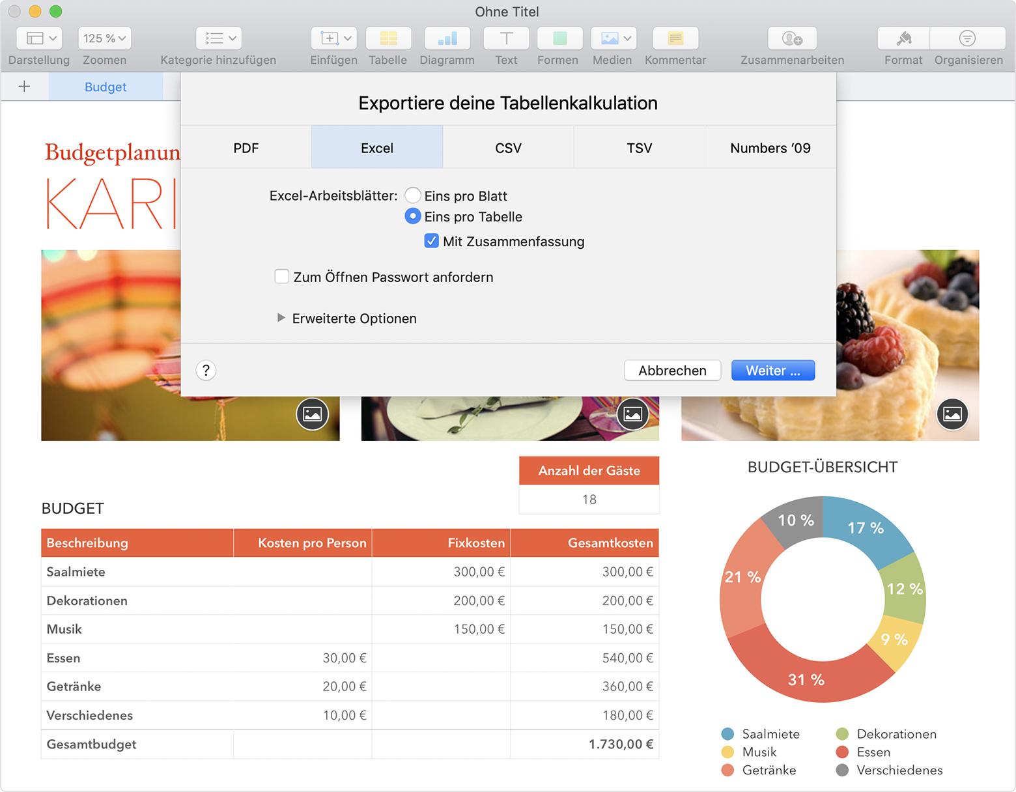
Task: Switch to Numbers '09 export tab
Action: click(x=770, y=148)
